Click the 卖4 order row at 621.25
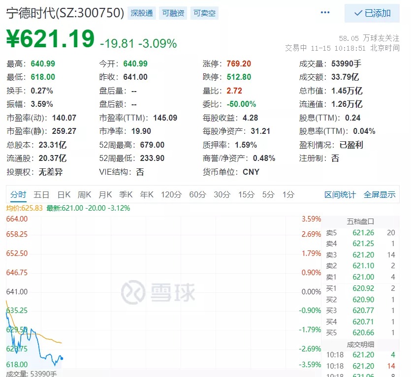This screenshot has width=411, height=377. tap(360, 244)
